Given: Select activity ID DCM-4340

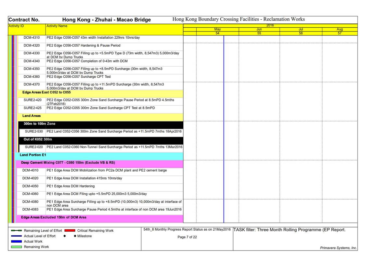Looking at the screenshot, I should click(x=32, y=61).
